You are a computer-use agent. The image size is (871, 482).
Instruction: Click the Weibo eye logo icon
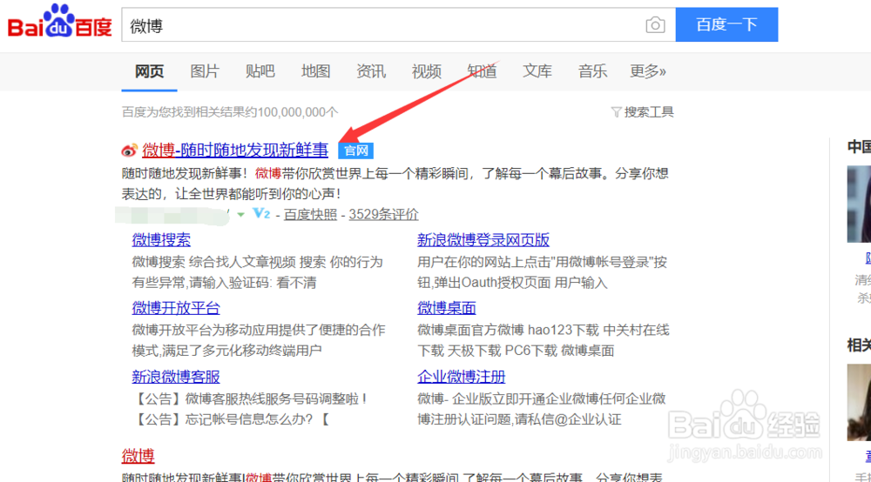(130, 150)
